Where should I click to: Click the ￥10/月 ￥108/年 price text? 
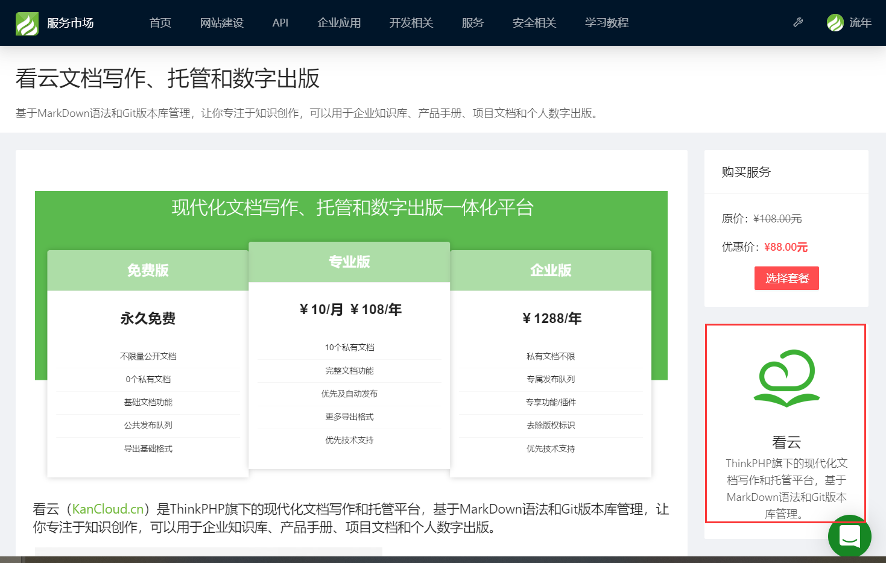[x=350, y=309]
